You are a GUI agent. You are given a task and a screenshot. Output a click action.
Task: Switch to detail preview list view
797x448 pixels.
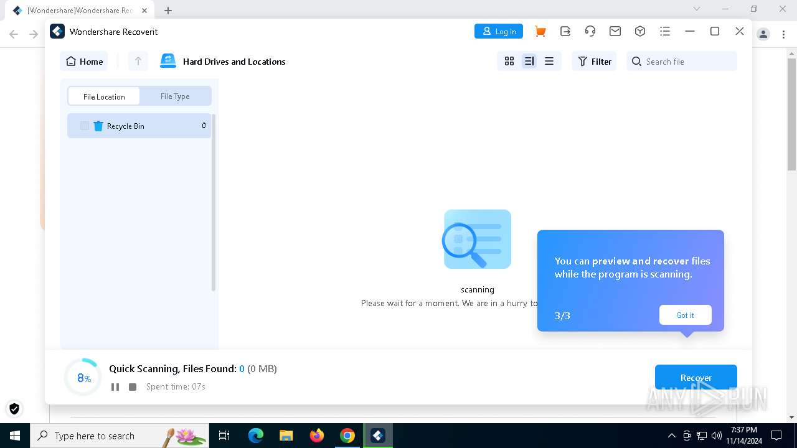(529, 61)
